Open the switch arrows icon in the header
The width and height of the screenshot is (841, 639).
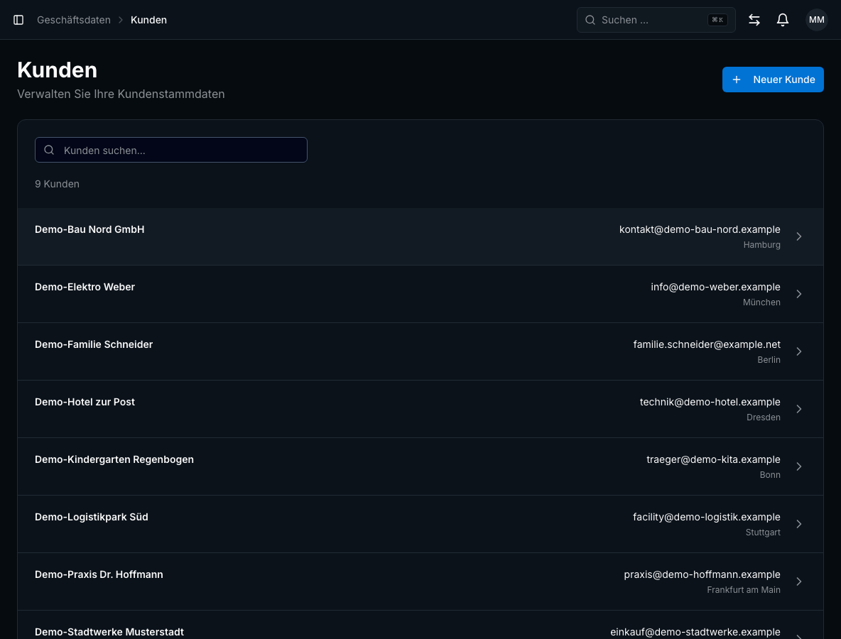coord(754,20)
